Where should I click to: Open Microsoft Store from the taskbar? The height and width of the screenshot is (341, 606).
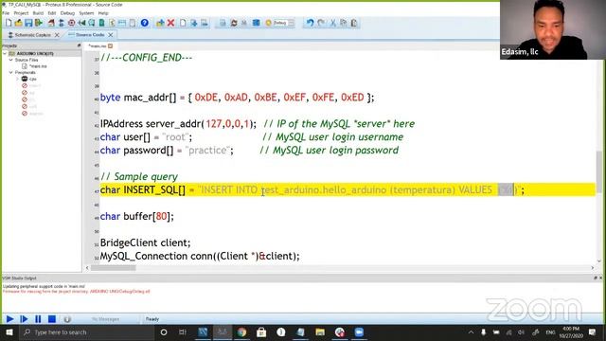(x=261, y=332)
